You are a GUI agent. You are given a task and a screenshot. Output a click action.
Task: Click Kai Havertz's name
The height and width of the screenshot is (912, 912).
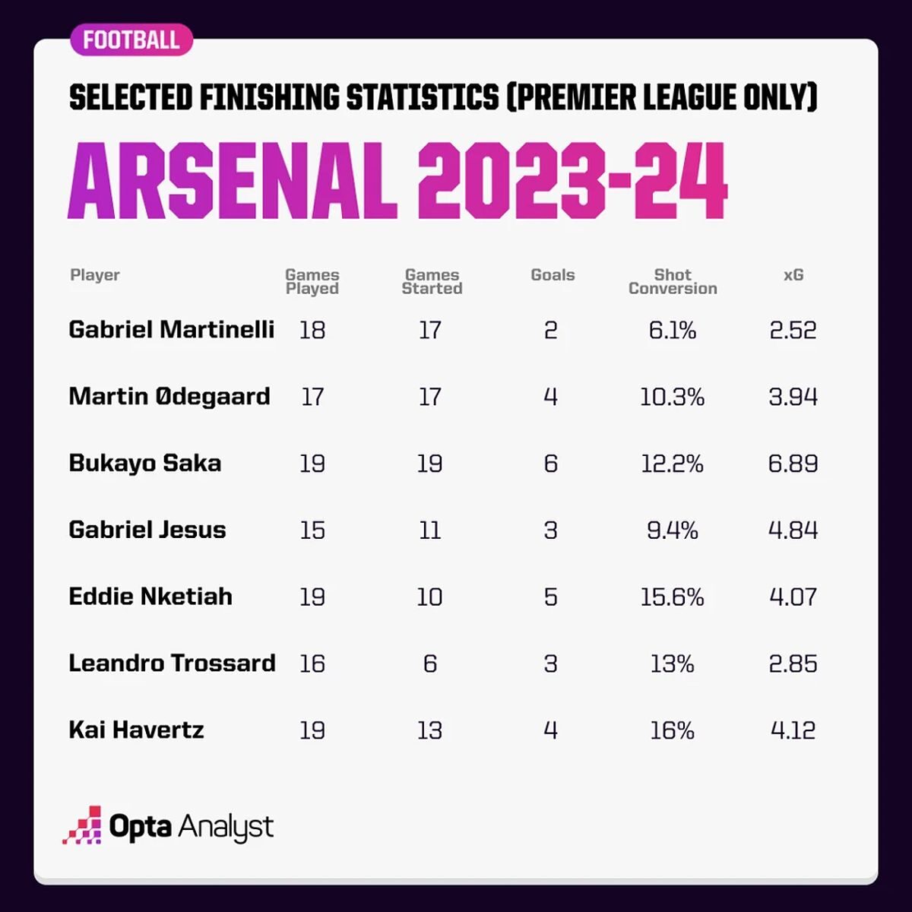coord(137,730)
